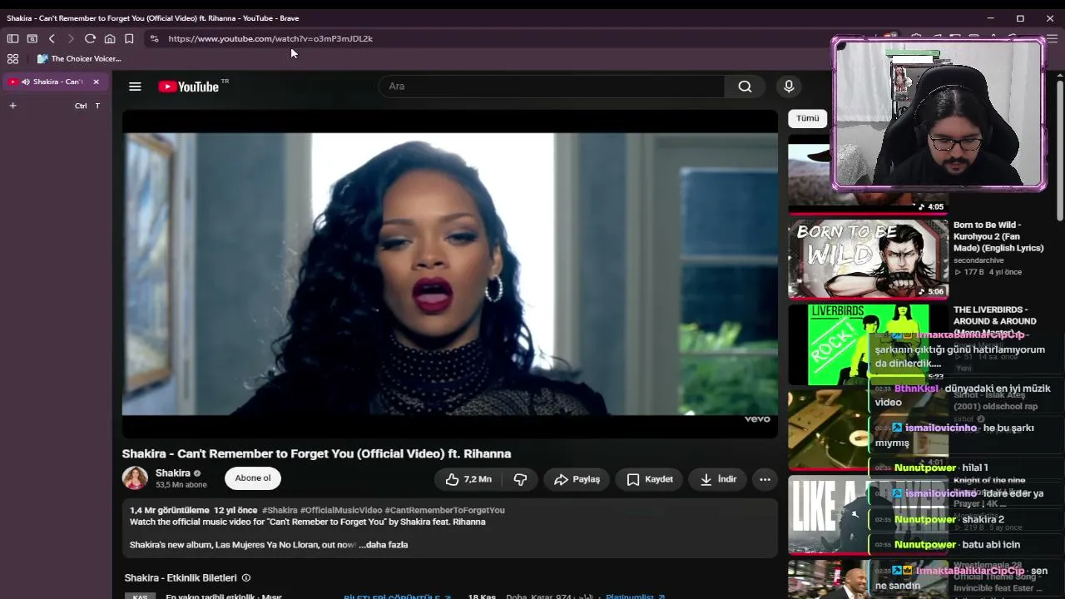Viewport: 1065px width, 599px height.
Task: Click the '1,4 Mr görüntüleme' view count
Action: click(170, 510)
